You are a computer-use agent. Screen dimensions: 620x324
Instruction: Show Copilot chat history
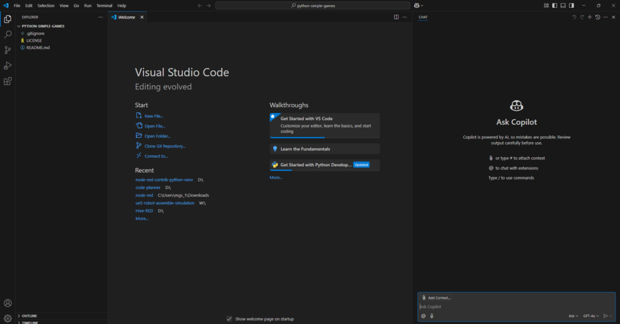tap(598, 17)
